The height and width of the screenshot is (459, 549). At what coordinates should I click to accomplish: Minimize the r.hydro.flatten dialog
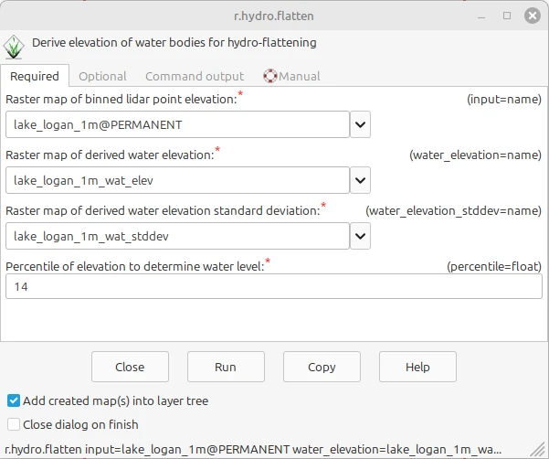[x=481, y=16]
